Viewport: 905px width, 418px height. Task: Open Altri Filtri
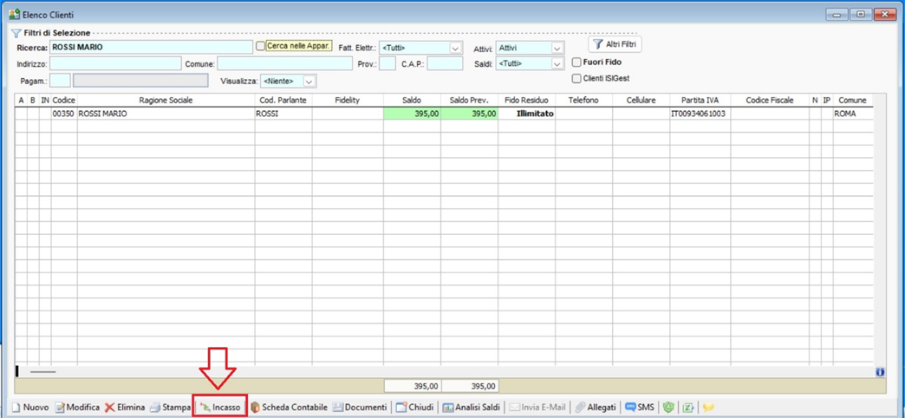pyautogui.click(x=615, y=44)
